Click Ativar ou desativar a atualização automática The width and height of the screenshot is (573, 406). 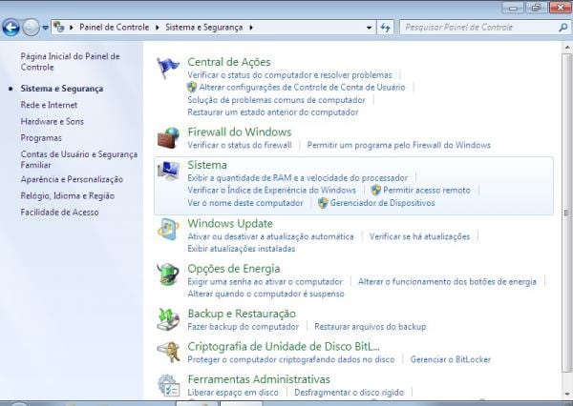point(270,236)
